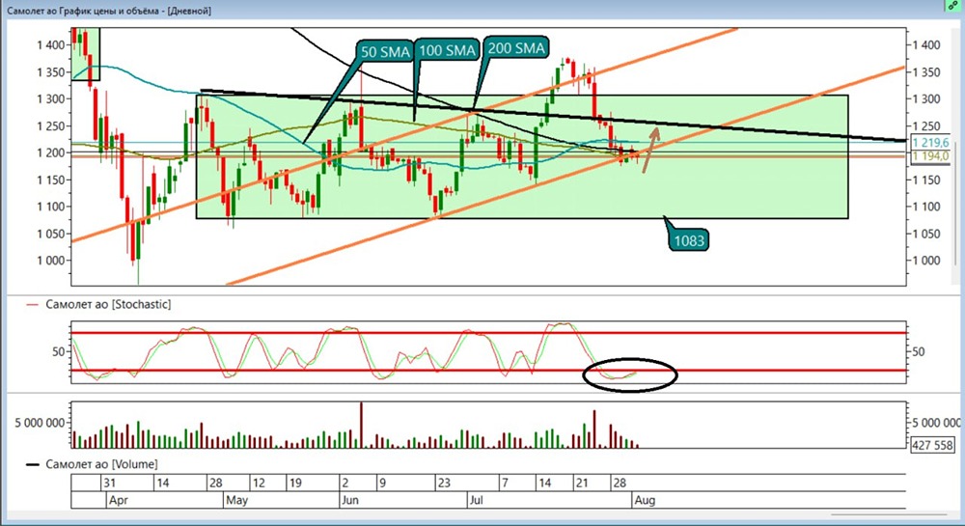Screen dimensions: 965x526
Task: Click the 'May' month label on the time axis
Action: (237, 500)
